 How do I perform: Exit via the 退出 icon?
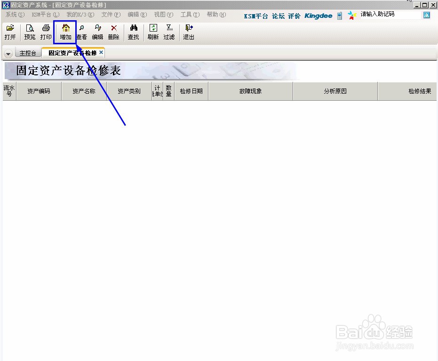tap(188, 32)
